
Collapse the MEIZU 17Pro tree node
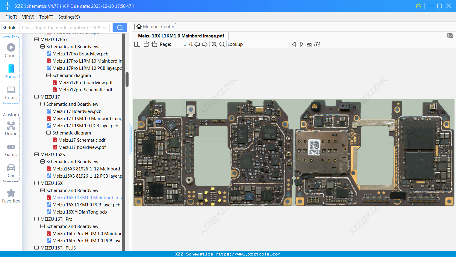[37, 39]
